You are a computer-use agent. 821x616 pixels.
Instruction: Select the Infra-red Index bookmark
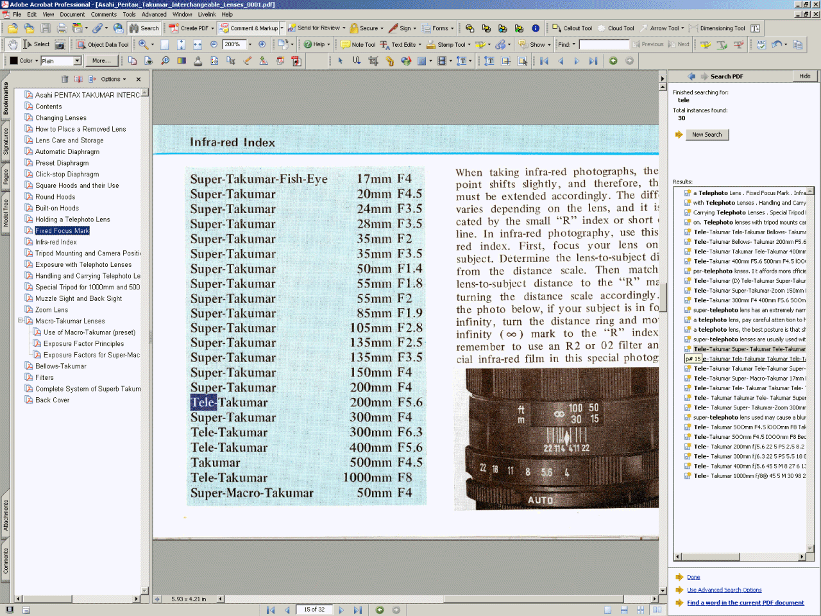[x=56, y=242]
